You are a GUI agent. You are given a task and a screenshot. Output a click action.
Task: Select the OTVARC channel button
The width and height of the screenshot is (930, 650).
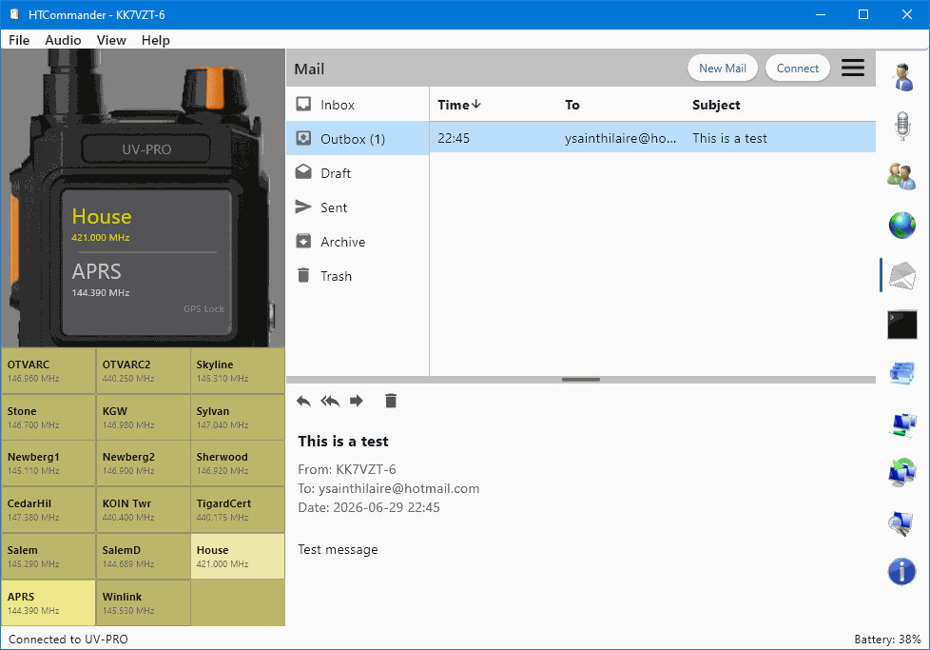pyautogui.click(x=48, y=371)
